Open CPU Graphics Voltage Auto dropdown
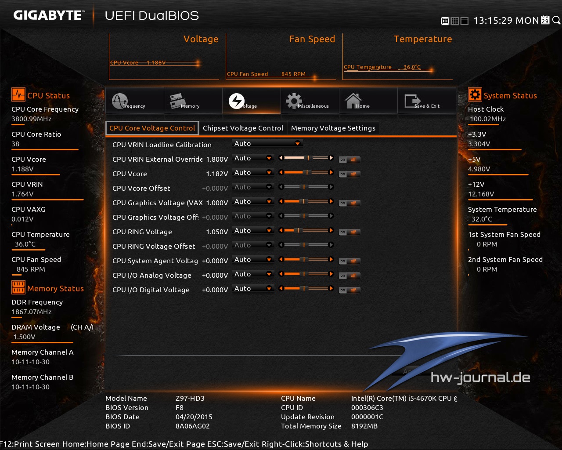The image size is (562, 450). click(x=252, y=201)
